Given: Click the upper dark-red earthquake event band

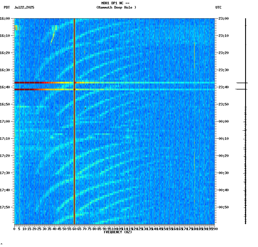Looking at the screenshot, I should click(x=43, y=83).
